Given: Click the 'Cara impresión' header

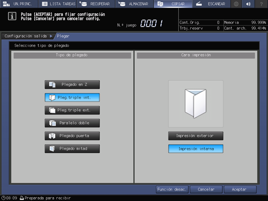Looking at the screenshot, I should coord(196,55).
